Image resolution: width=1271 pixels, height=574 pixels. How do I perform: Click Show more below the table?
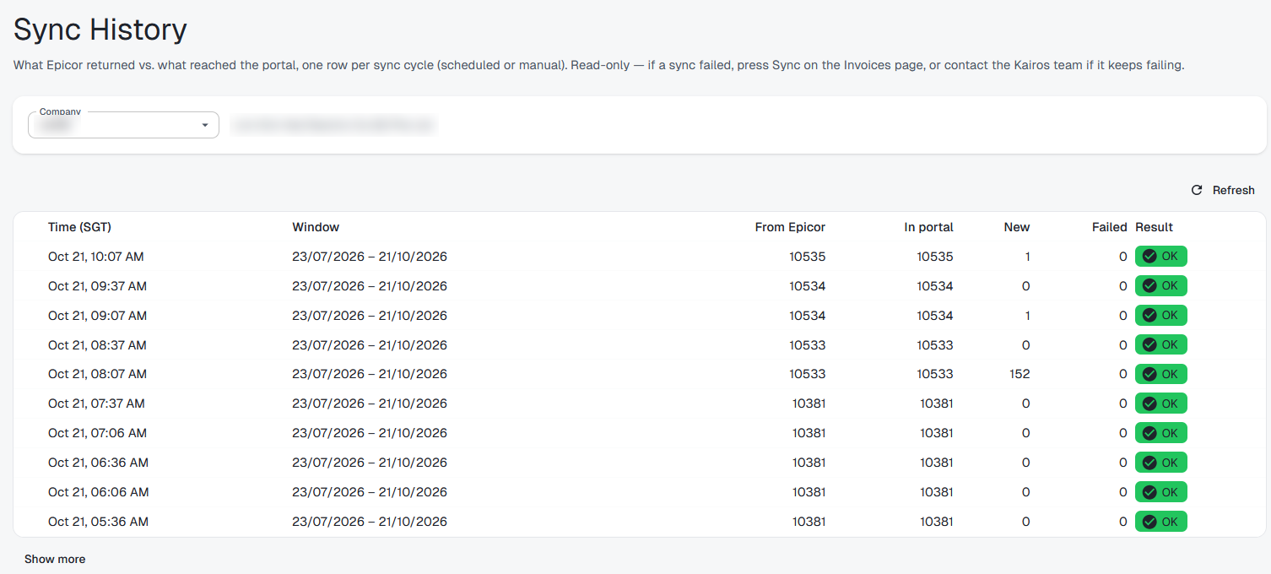coord(55,559)
